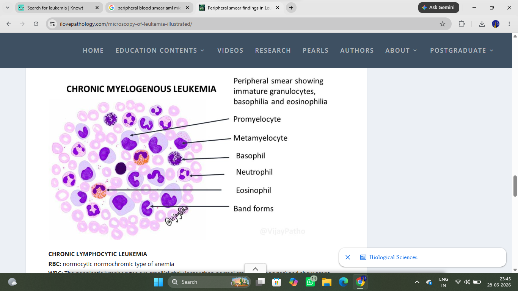Click the normocytic normochromic anemia text line
This screenshot has height=291, width=518.
[111, 264]
